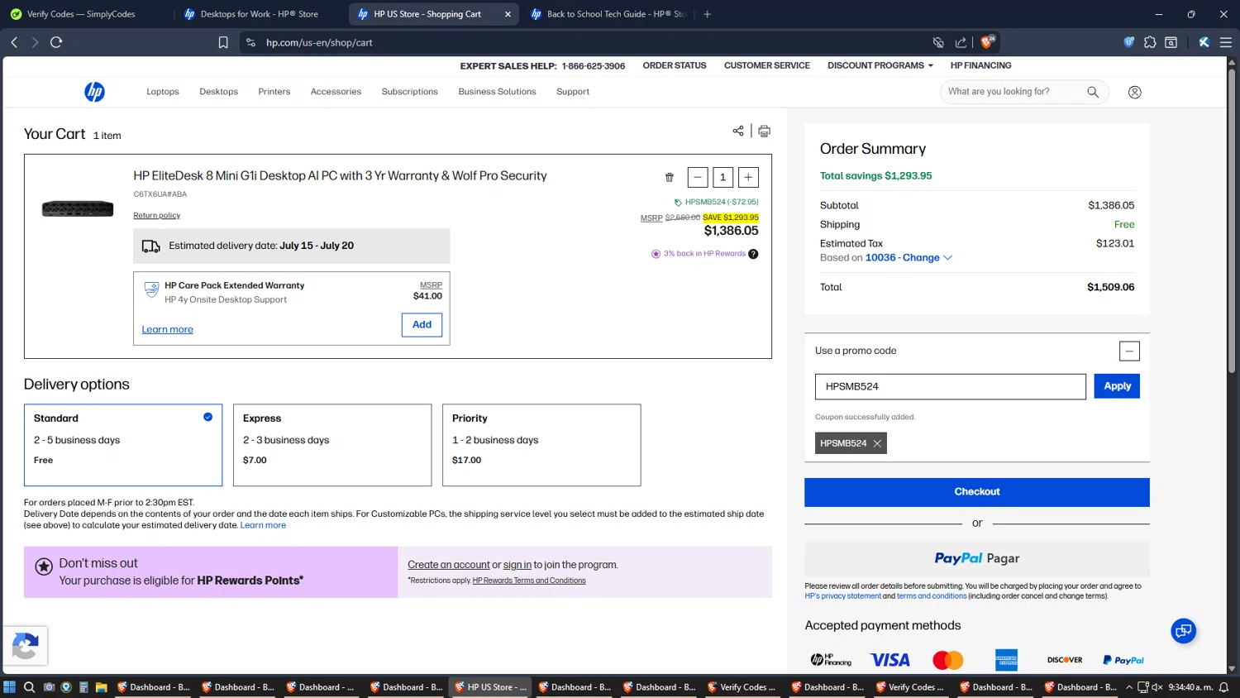Open Windows Start button

tap(10, 687)
